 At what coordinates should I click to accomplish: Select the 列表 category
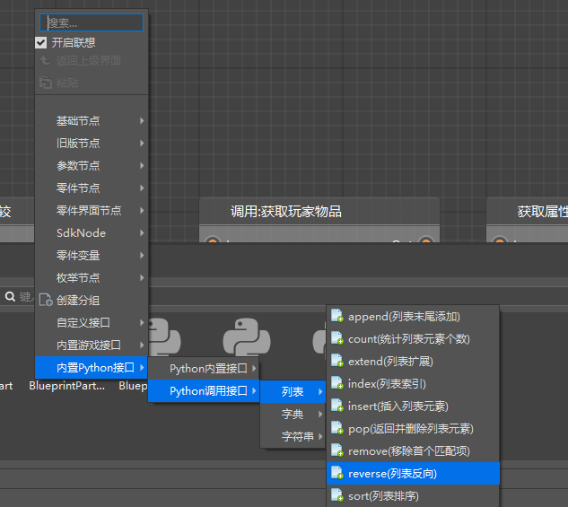coord(293,391)
